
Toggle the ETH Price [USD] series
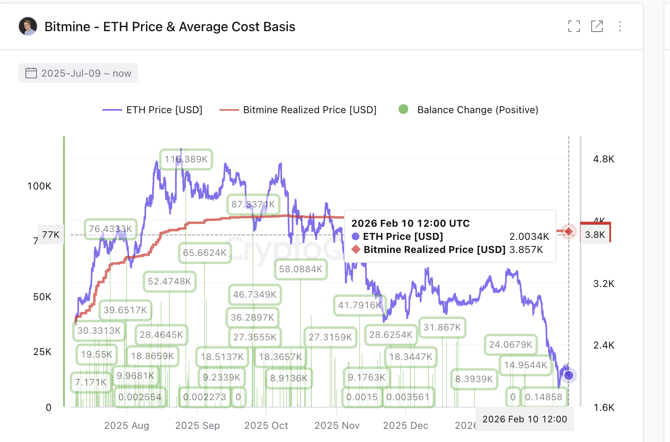click(x=164, y=109)
